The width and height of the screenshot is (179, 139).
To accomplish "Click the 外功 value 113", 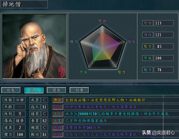I will (163, 23).
